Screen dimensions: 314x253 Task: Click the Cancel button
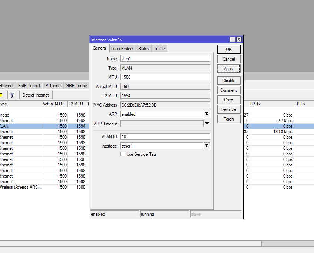click(x=229, y=59)
